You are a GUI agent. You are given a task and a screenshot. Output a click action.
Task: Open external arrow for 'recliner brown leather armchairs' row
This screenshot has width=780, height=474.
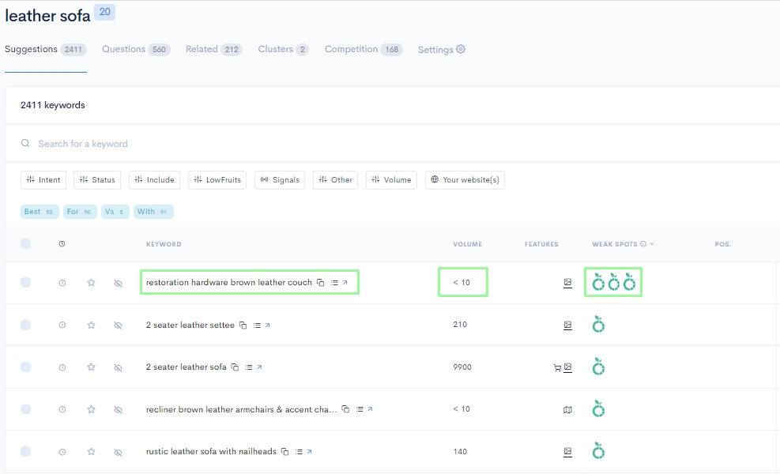[370, 409]
